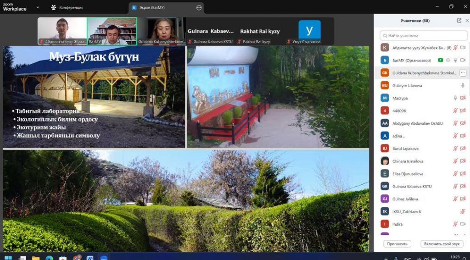Open more options for Guldana Kubanychbekovna

(463, 72)
